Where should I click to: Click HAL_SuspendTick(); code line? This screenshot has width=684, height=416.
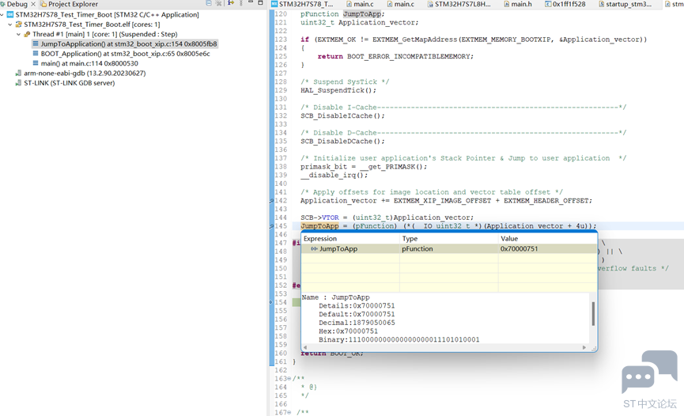[338, 90]
